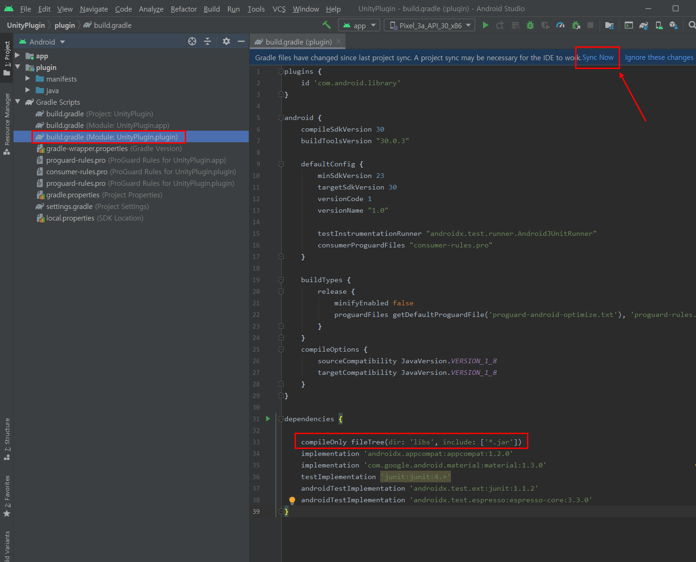Click the Make Project hammer icon

pyautogui.click(x=326, y=25)
